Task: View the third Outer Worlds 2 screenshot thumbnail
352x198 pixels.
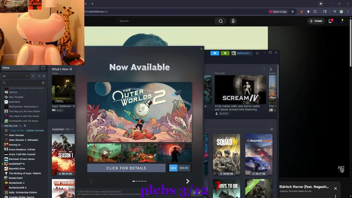Action: click(x=175, y=153)
